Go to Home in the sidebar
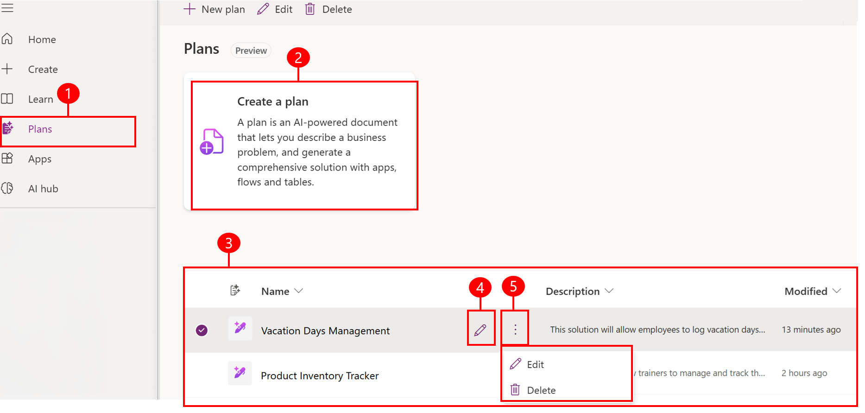 pyautogui.click(x=42, y=39)
